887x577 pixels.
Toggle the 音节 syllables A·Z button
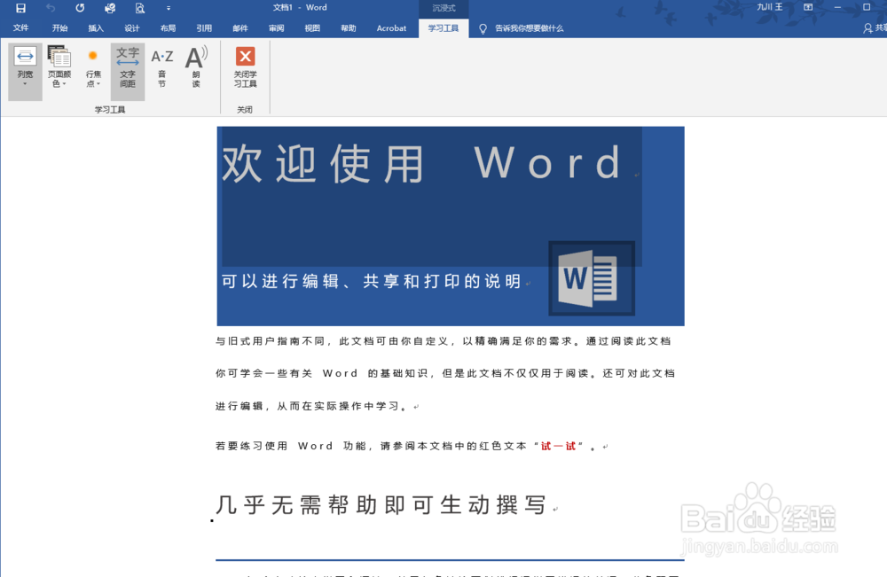161,68
